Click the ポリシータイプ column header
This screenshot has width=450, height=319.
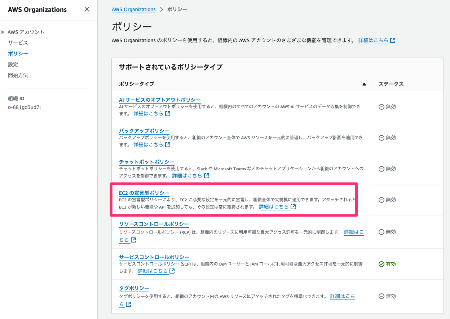137,84
